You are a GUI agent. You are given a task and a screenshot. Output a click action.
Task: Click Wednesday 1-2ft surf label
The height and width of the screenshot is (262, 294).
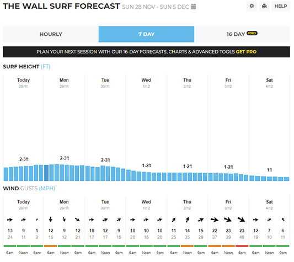coord(146,165)
